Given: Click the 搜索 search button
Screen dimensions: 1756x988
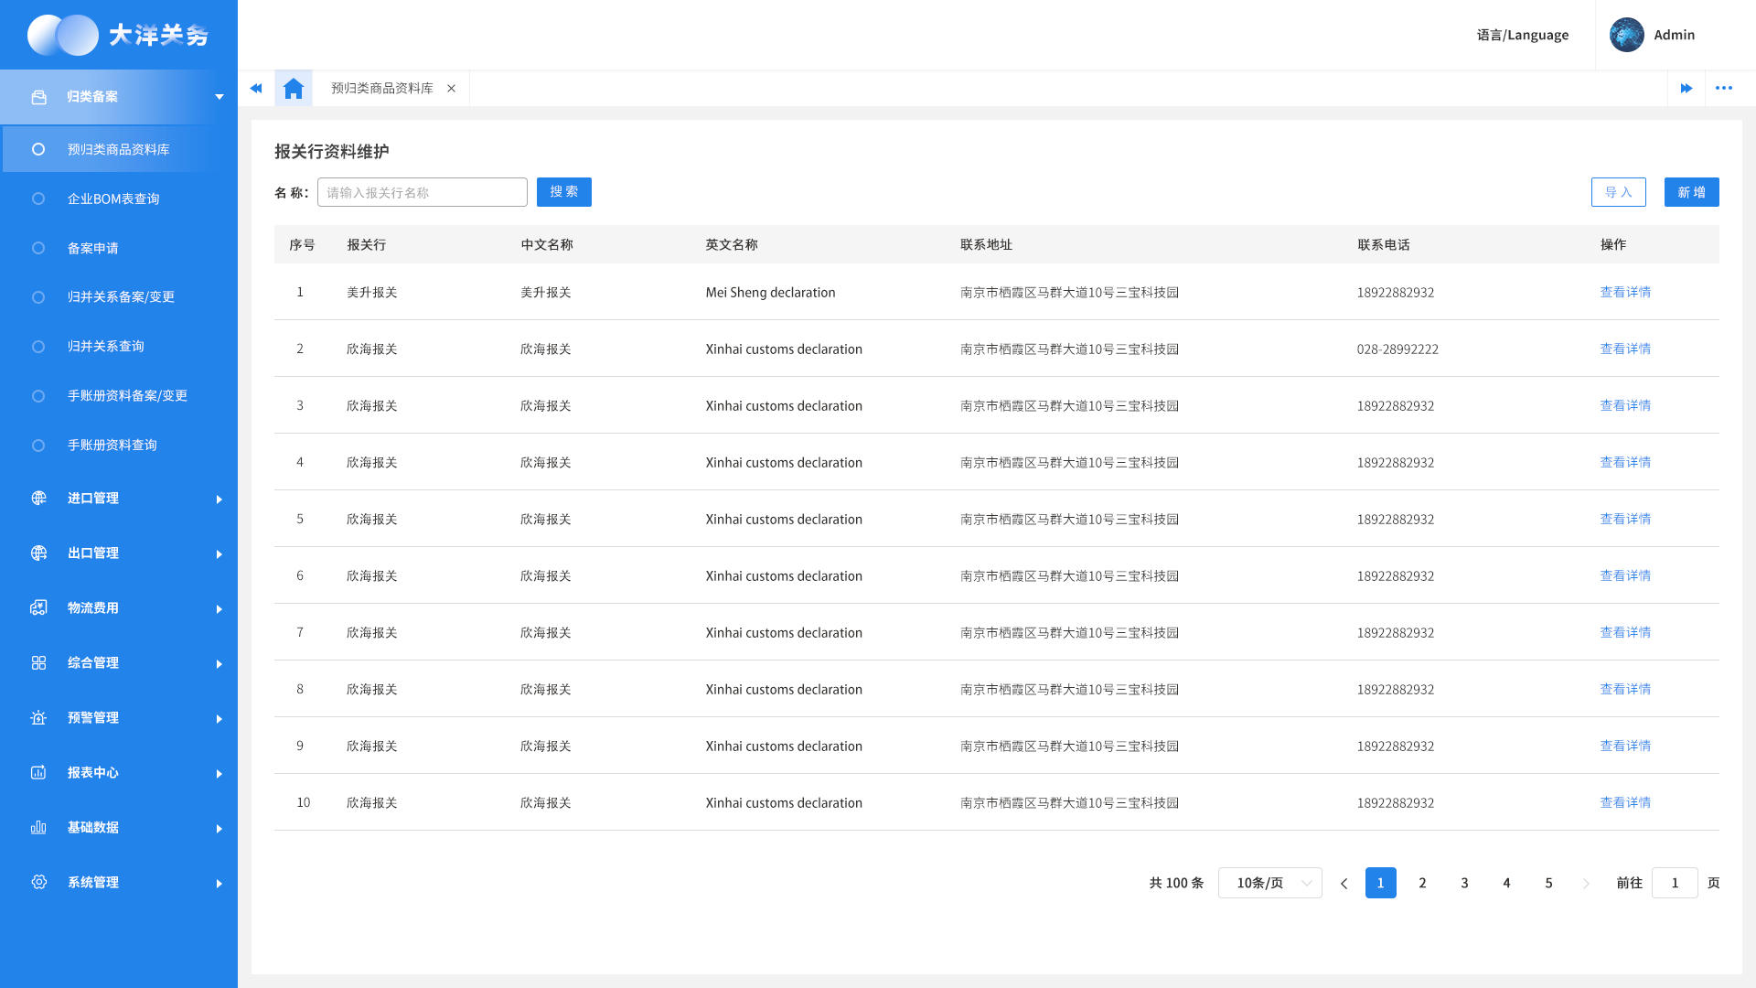Looking at the screenshot, I should (x=564, y=192).
